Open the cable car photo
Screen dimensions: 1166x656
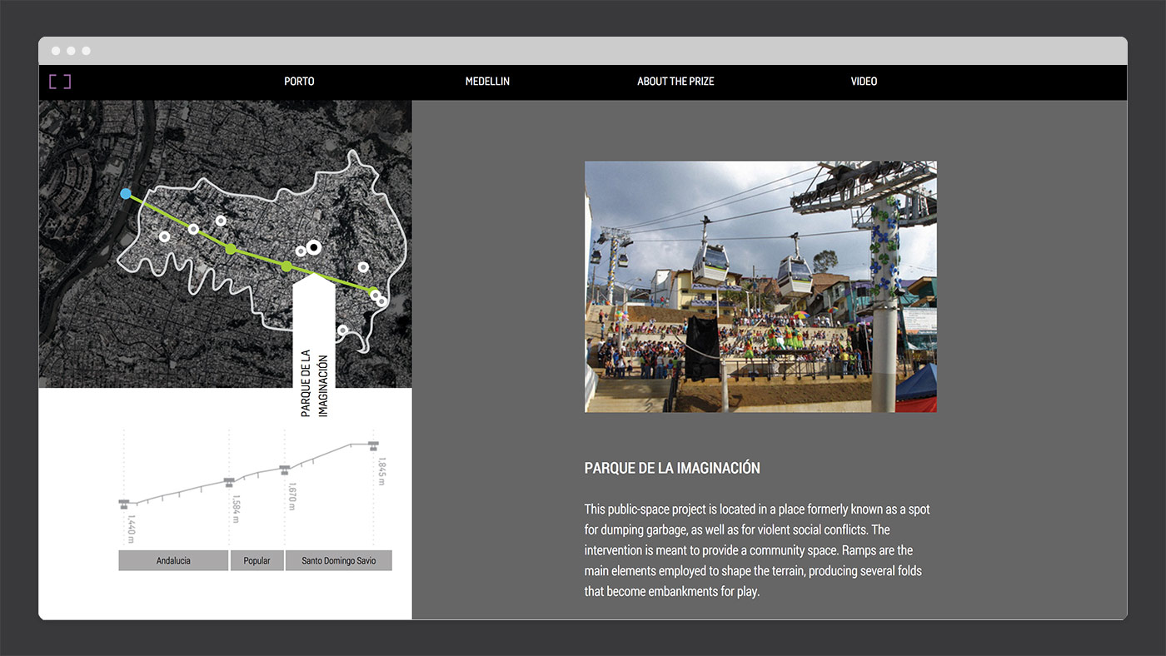pos(760,286)
